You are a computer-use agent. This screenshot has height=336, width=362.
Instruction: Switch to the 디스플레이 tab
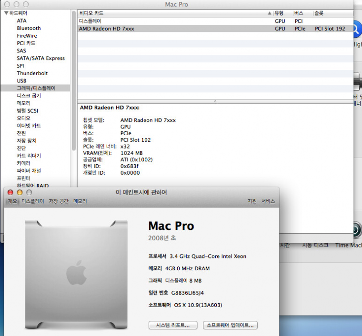point(33,201)
